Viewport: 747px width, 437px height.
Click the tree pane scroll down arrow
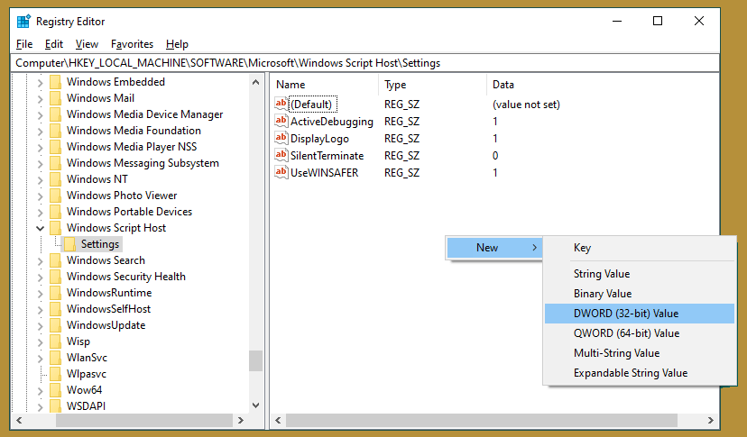pos(255,405)
